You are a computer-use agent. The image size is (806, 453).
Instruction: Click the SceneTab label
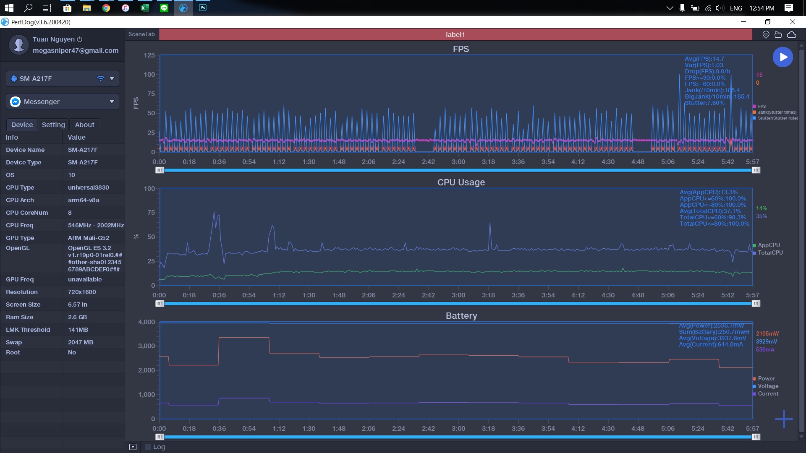141,34
